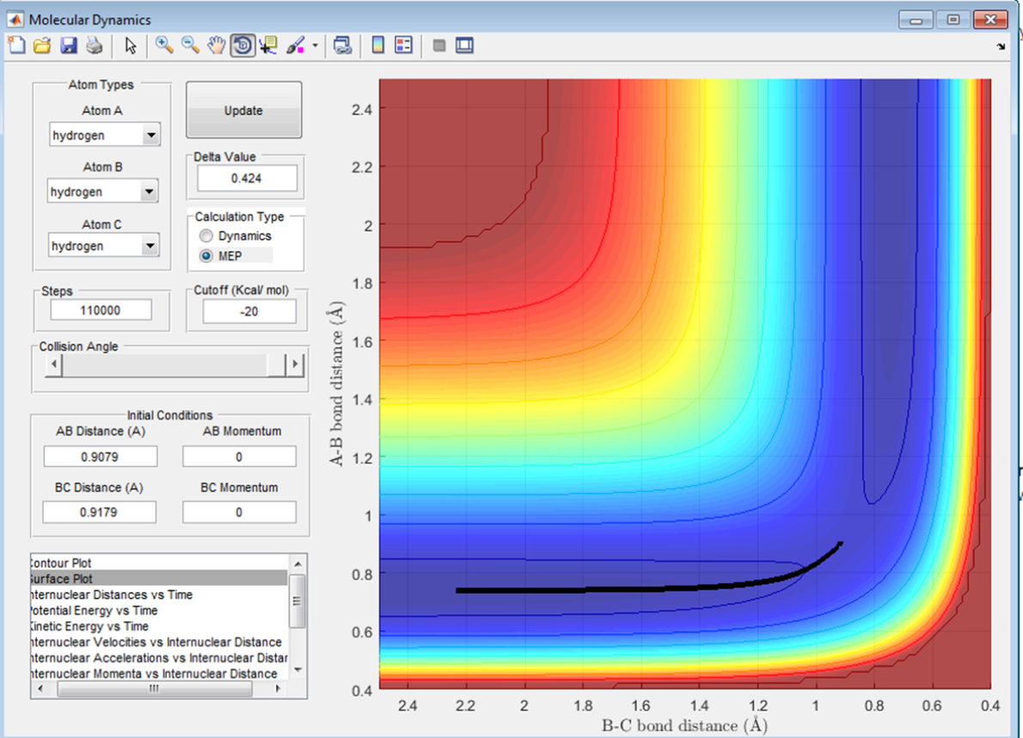Select the MEP calculation type
Image resolution: width=1023 pixels, height=738 pixels.
[205, 256]
